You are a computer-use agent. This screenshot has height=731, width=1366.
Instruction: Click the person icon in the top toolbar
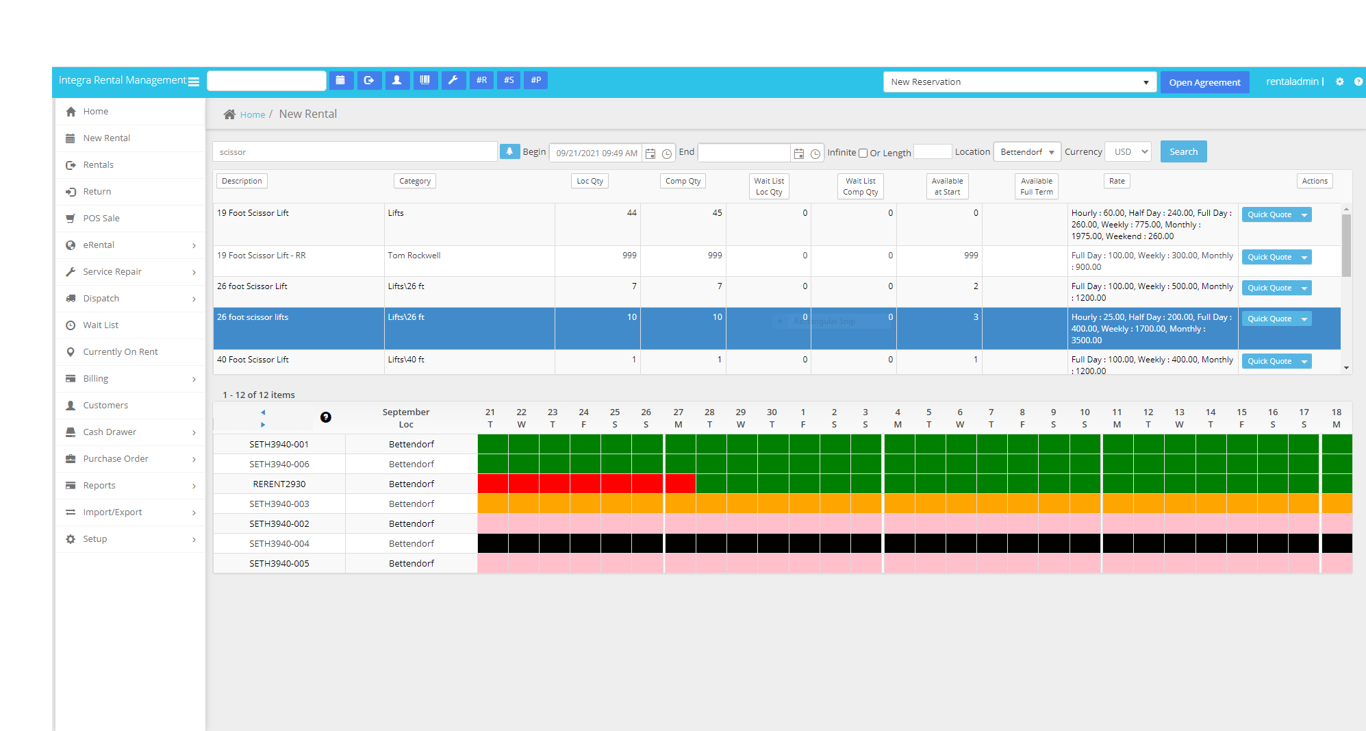(396, 81)
